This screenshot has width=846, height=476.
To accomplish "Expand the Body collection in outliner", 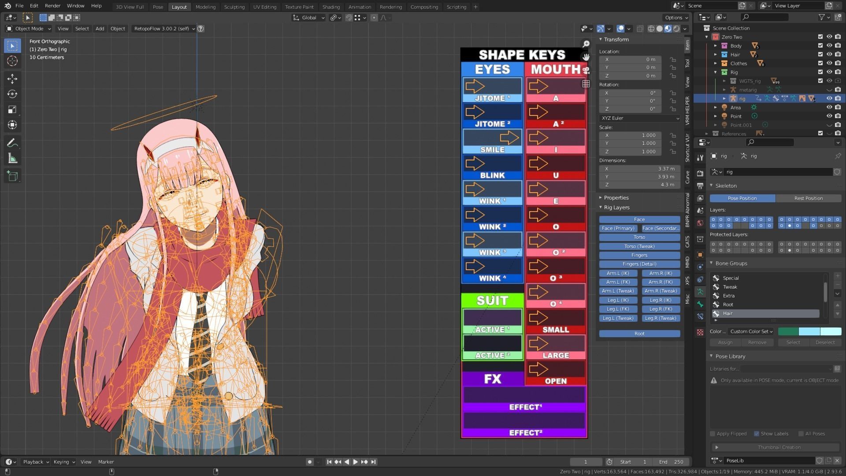I will pyautogui.click(x=716, y=46).
